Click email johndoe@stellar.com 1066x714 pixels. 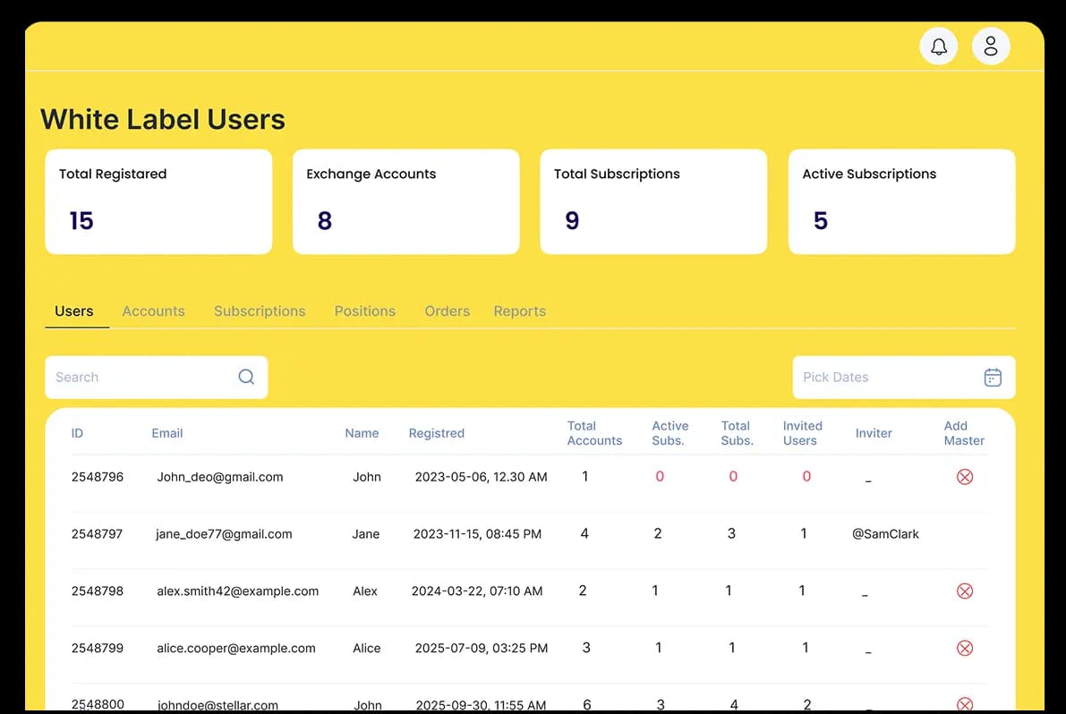217,705
